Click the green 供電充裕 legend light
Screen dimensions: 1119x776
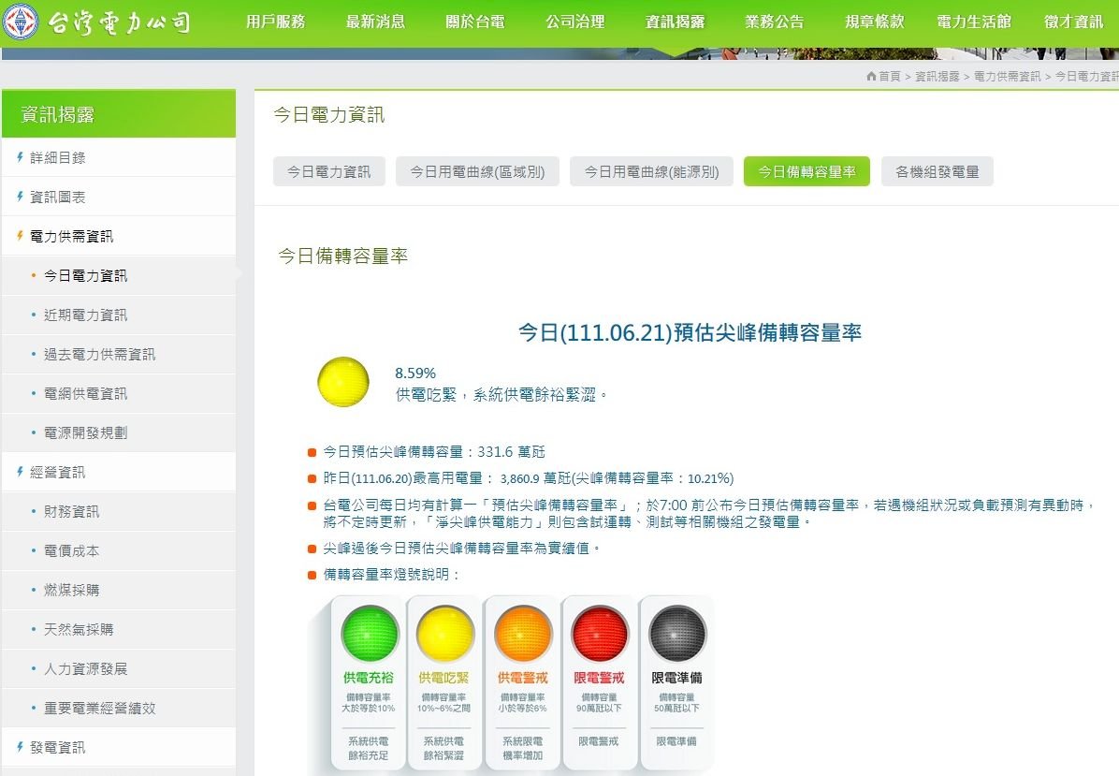coord(369,633)
